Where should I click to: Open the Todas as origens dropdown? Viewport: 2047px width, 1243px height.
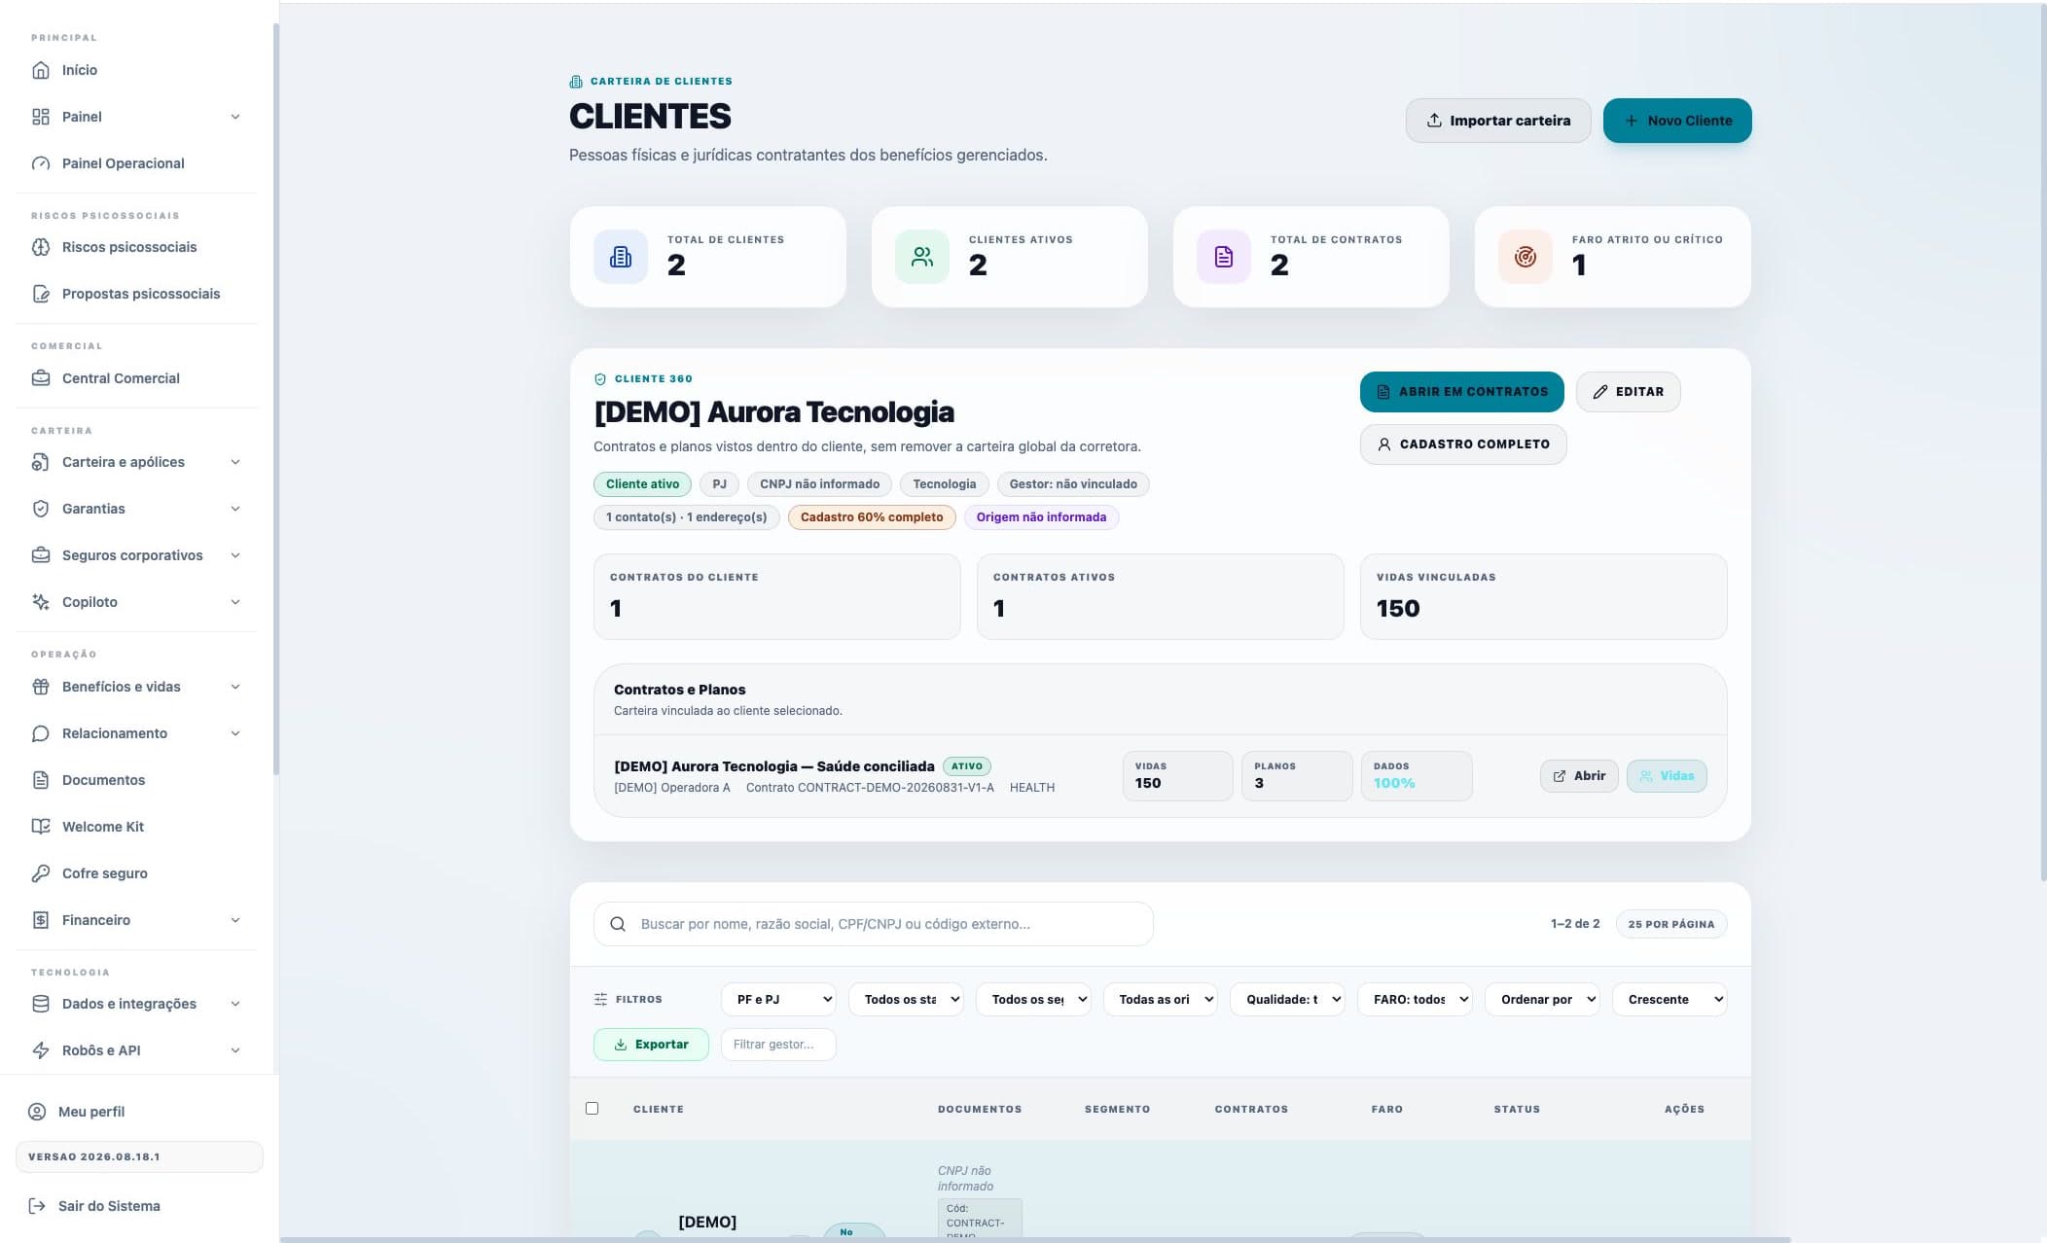(1161, 999)
